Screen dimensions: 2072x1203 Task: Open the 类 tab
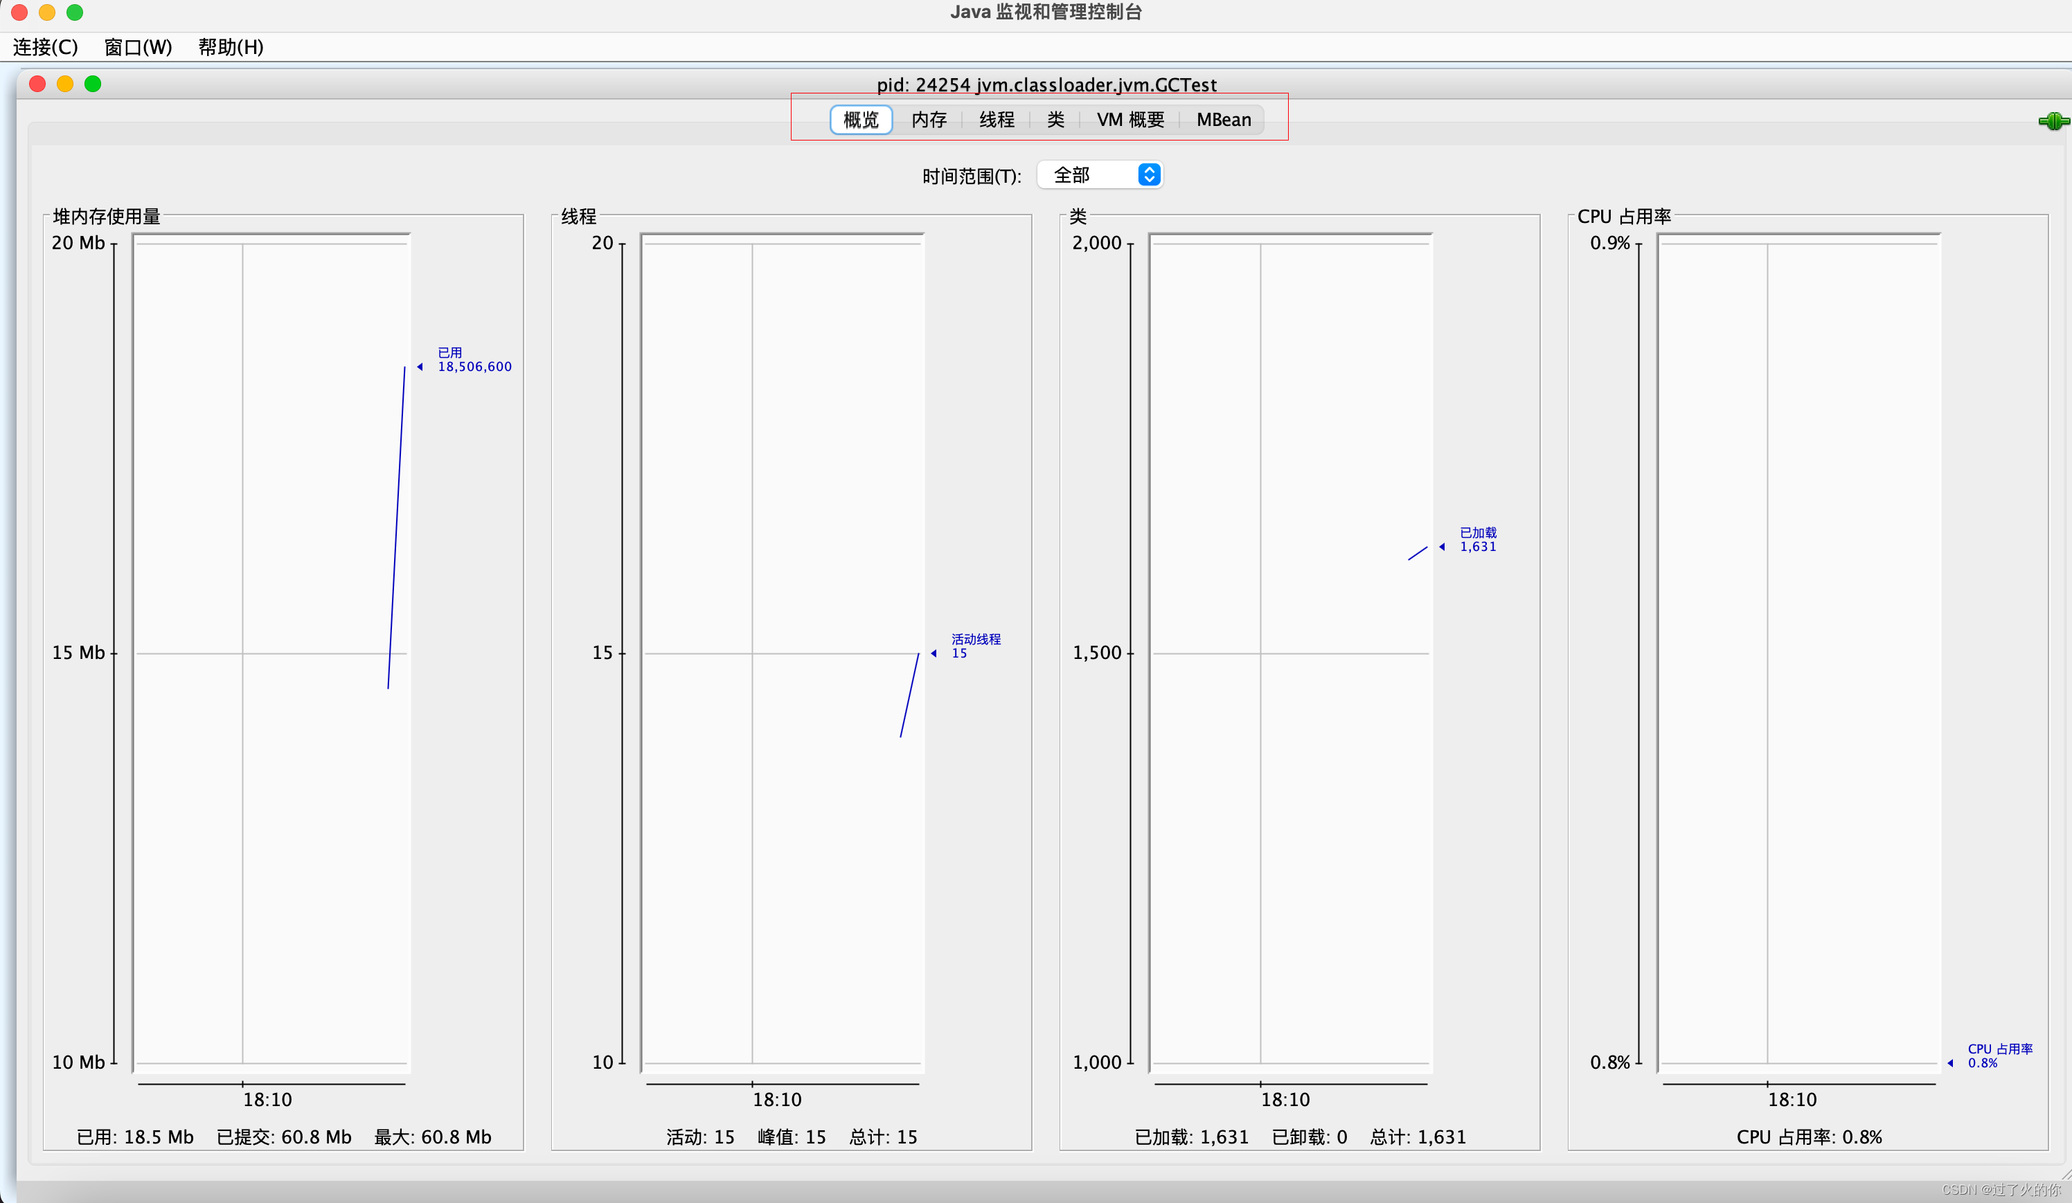(1055, 120)
